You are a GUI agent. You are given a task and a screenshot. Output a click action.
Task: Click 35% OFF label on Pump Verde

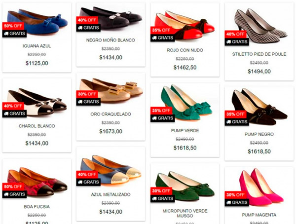(161, 111)
